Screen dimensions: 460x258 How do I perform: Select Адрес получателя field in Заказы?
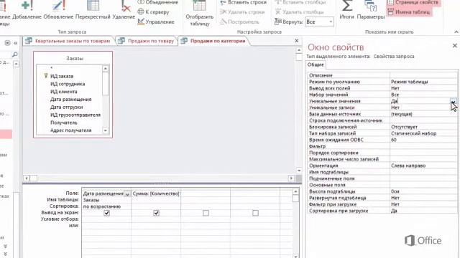coord(70,130)
